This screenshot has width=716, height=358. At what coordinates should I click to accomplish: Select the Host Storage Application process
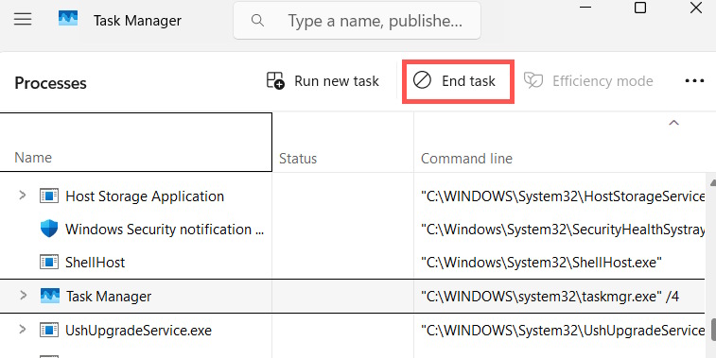(145, 196)
